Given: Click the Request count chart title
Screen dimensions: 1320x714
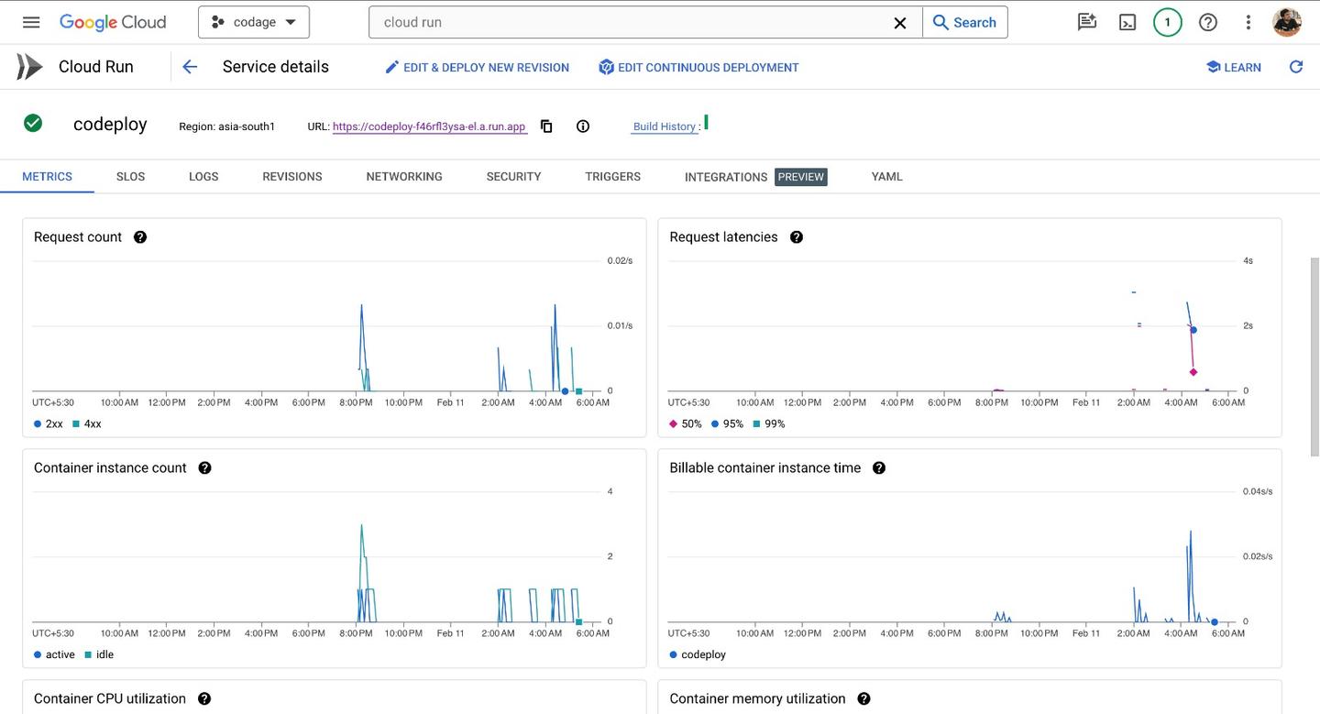Looking at the screenshot, I should pos(78,236).
